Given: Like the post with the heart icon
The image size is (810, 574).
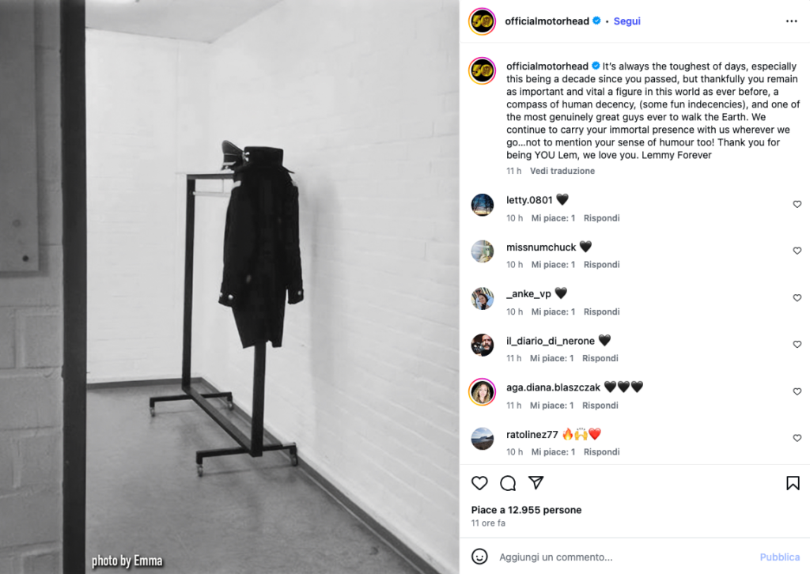Looking at the screenshot, I should click(479, 483).
